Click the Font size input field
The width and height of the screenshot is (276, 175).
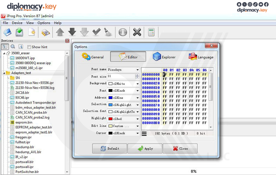[121, 76]
